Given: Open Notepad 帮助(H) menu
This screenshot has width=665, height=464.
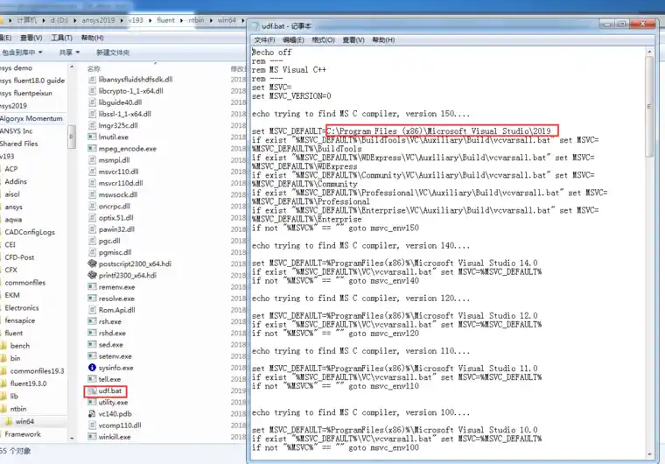Looking at the screenshot, I should tap(383, 40).
